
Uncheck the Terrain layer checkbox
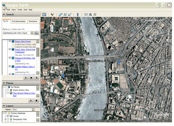click(x=8, y=116)
